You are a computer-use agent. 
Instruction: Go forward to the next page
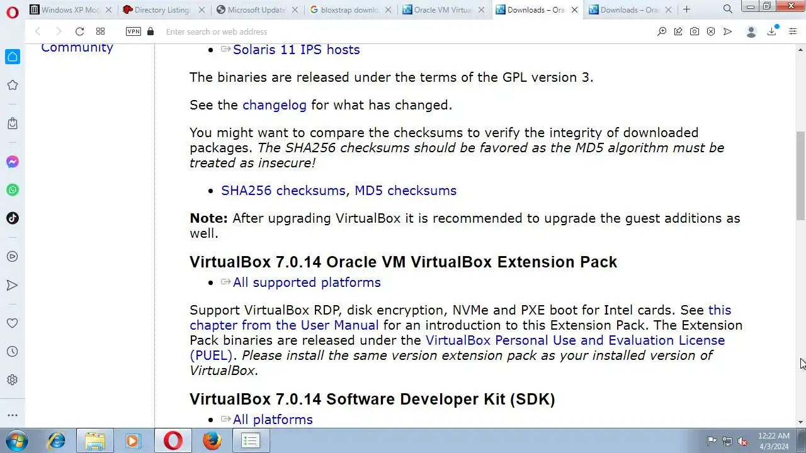[x=59, y=31]
